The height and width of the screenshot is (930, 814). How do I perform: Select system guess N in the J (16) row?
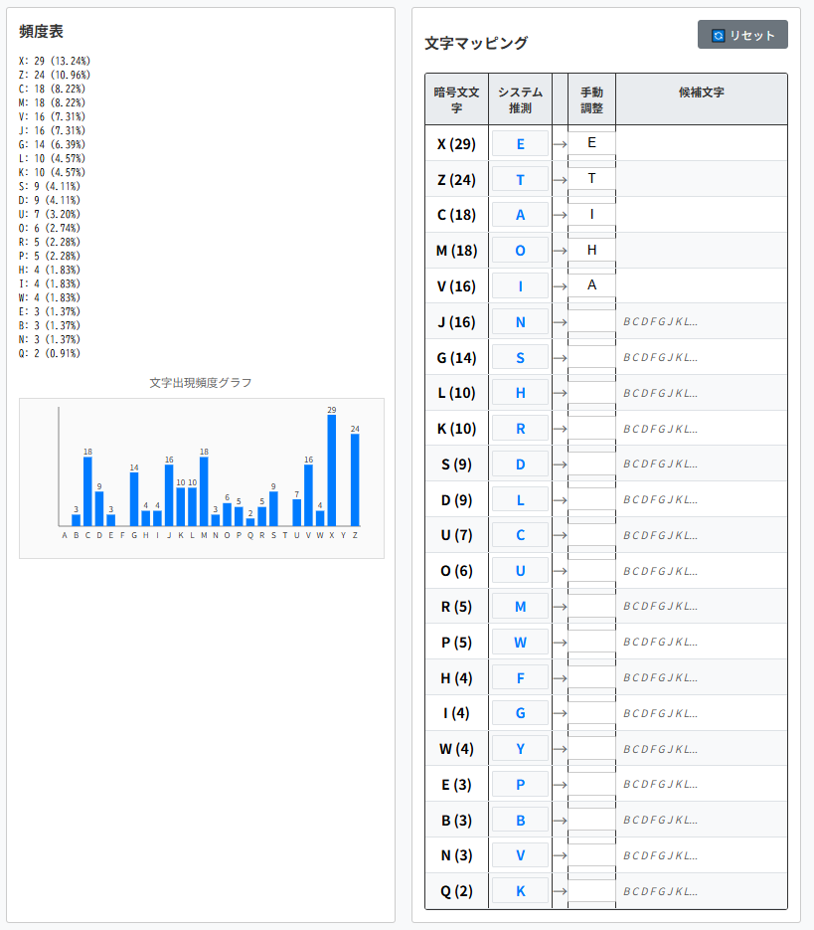coord(520,321)
